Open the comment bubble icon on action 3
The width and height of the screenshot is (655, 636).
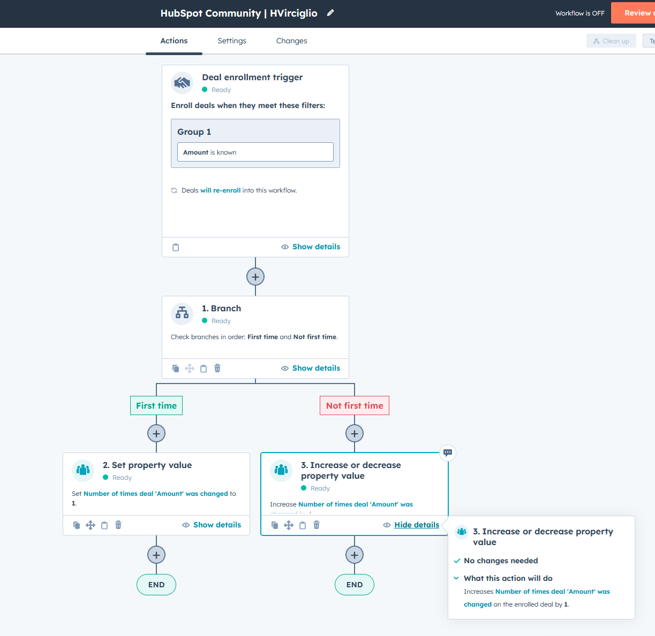pyautogui.click(x=447, y=453)
